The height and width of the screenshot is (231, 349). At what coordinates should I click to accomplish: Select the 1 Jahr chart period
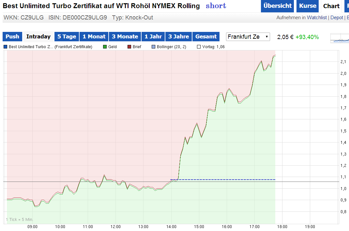pyautogui.click(x=153, y=36)
